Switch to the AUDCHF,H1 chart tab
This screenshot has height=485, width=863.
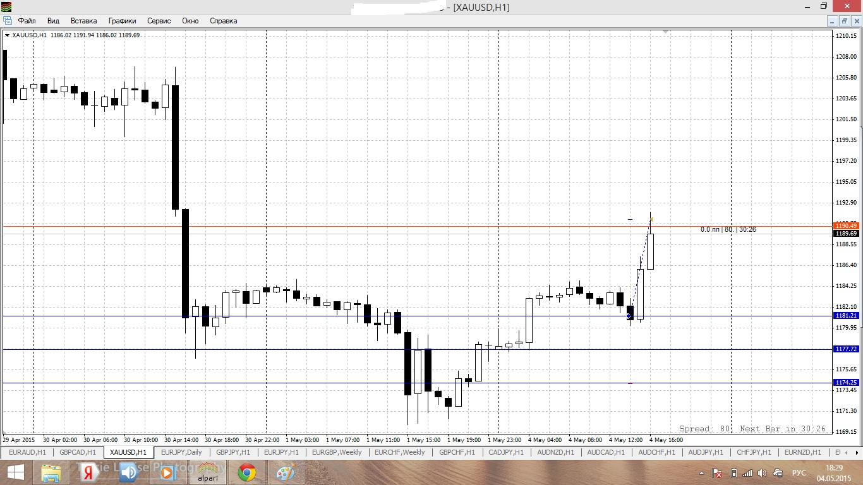(656, 453)
